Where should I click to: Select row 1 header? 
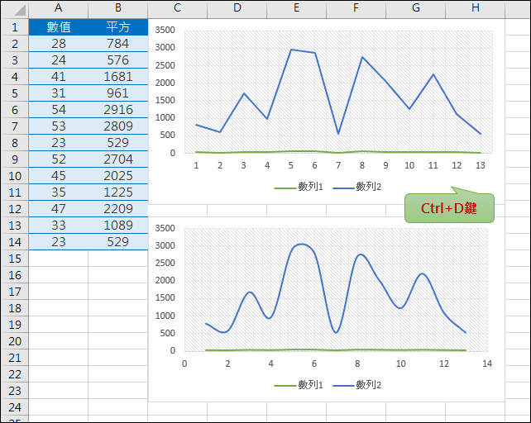pyautogui.click(x=15, y=27)
